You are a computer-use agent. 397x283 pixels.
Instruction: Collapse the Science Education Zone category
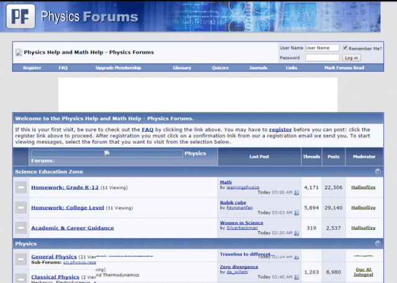[x=378, y=172]
